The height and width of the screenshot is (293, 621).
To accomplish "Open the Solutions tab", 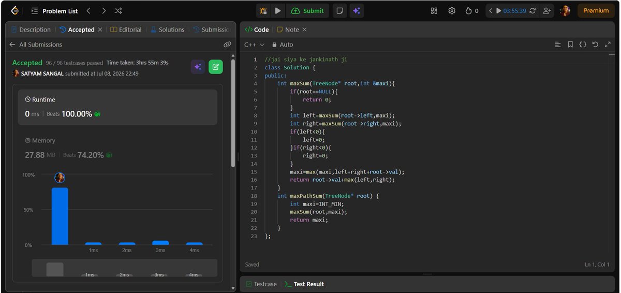I will click(x=167, y=30).
